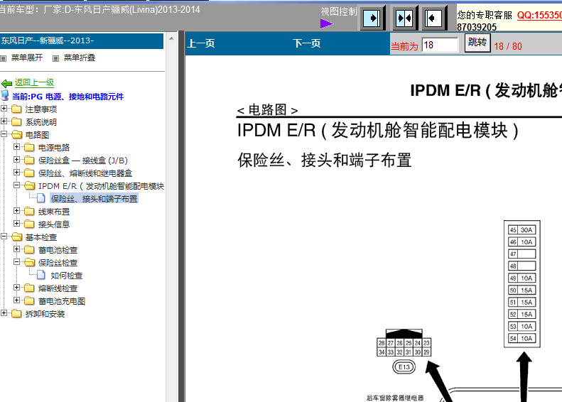
Task: Click the folder icon for 保险丝检查
Action: [29, 263]
